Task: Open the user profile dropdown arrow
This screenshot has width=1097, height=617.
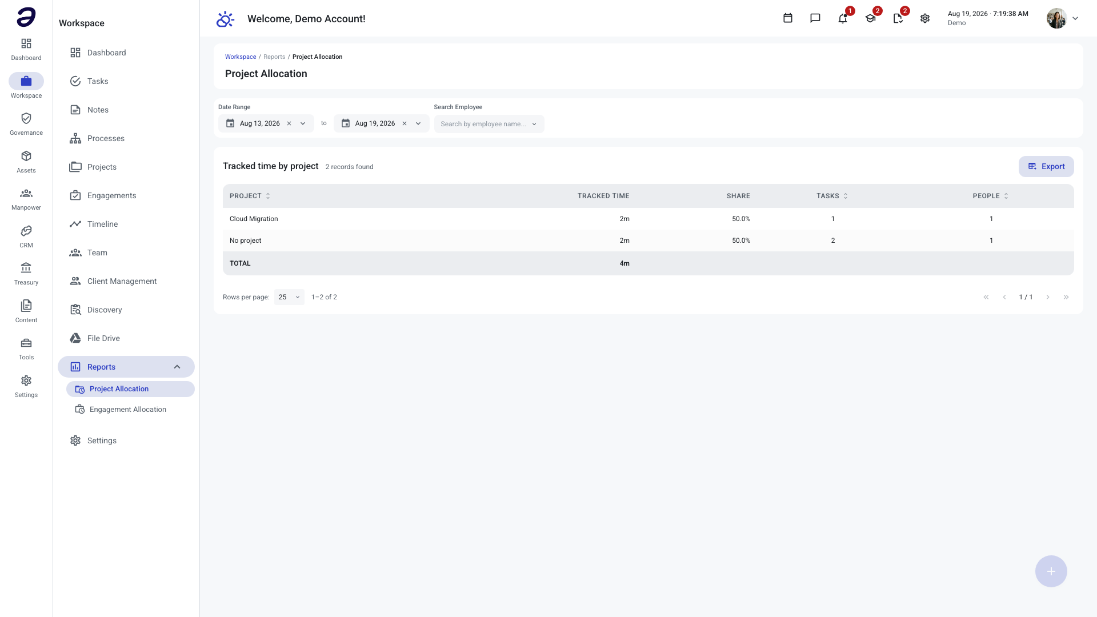Action: 1075,18
